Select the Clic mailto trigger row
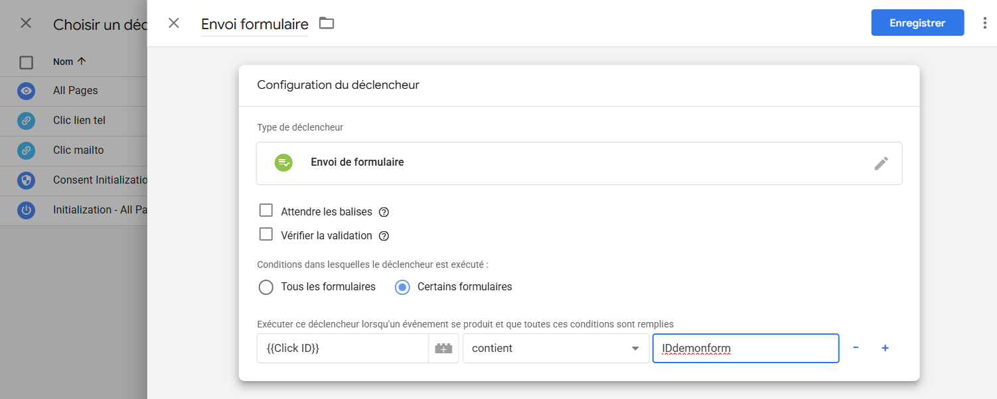997x399 pixels. 78,150
